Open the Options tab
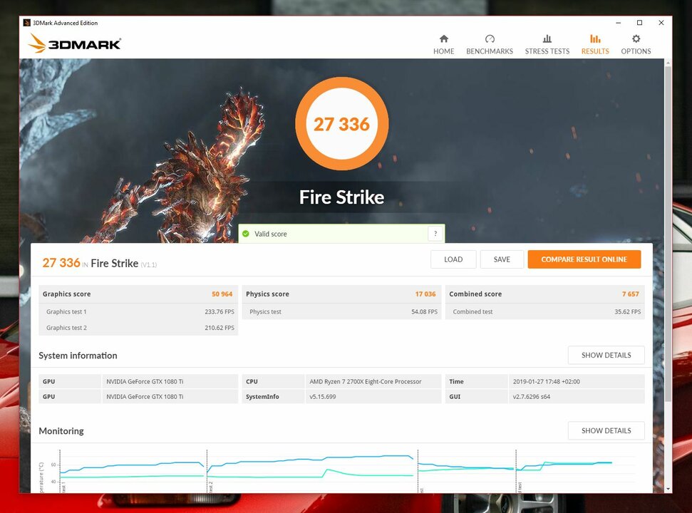 point(636,45)
